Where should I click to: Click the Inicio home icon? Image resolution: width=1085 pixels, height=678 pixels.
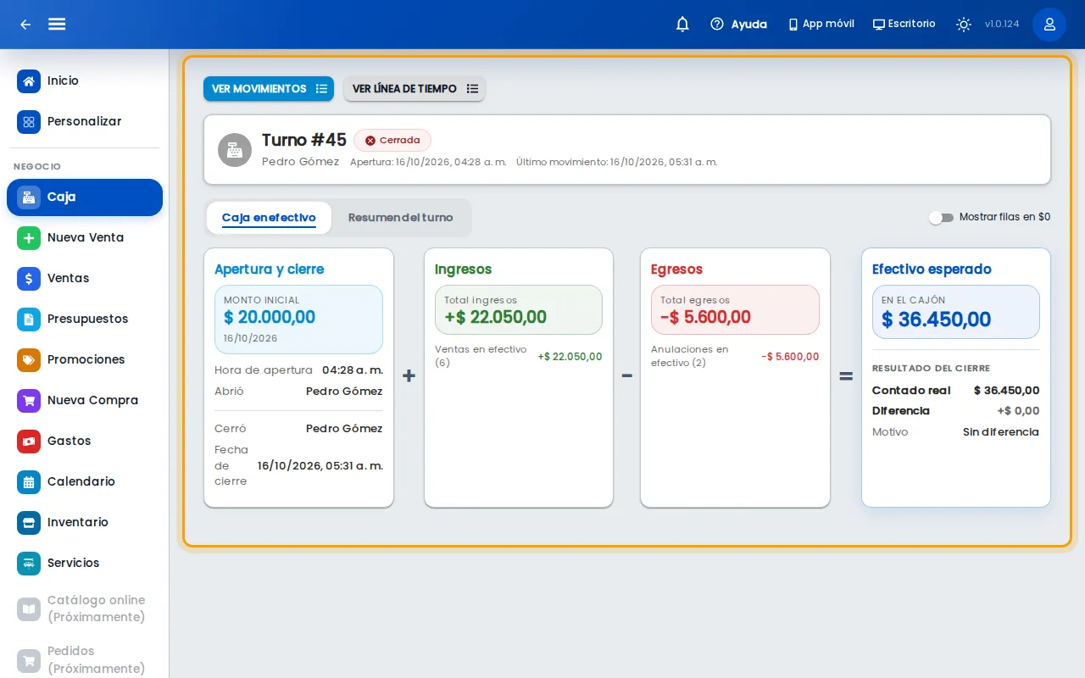pyautogui.click(x=29, y=81)
